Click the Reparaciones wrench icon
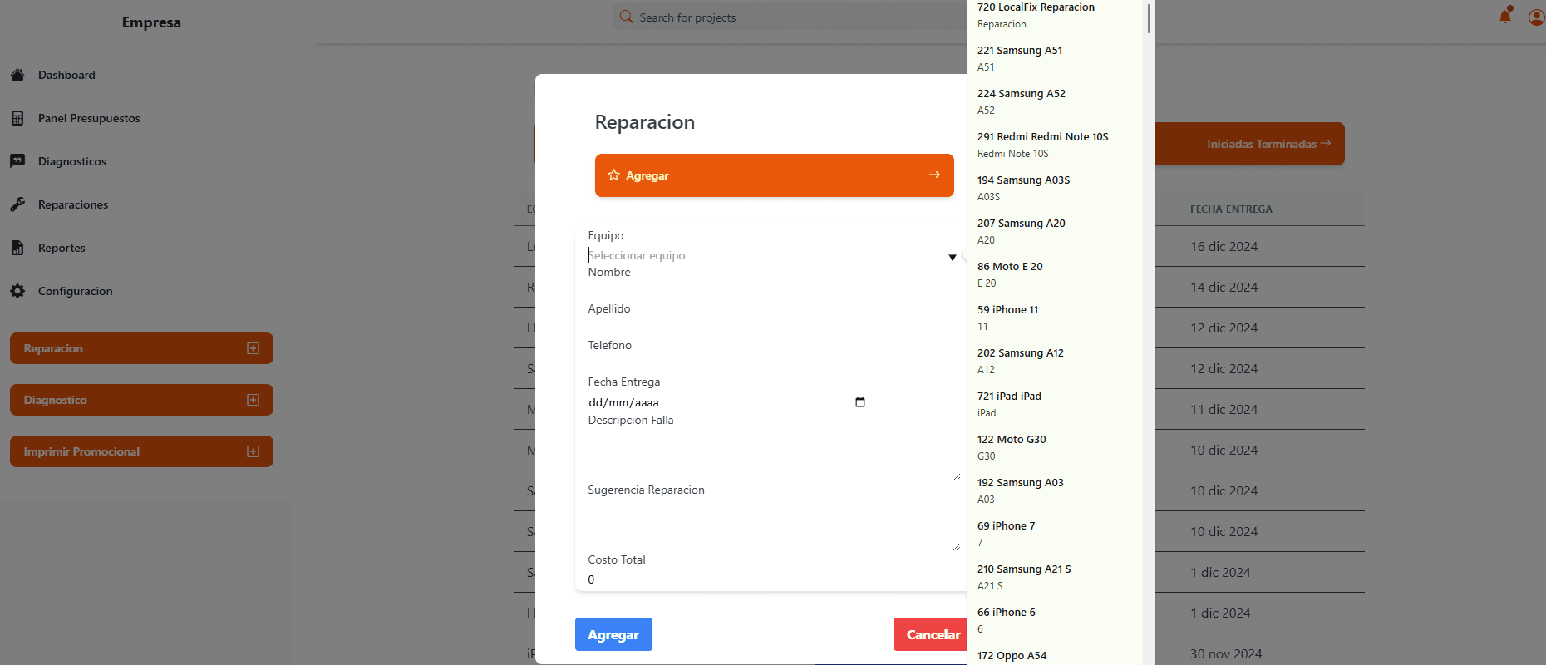 (x=17, y=204)
